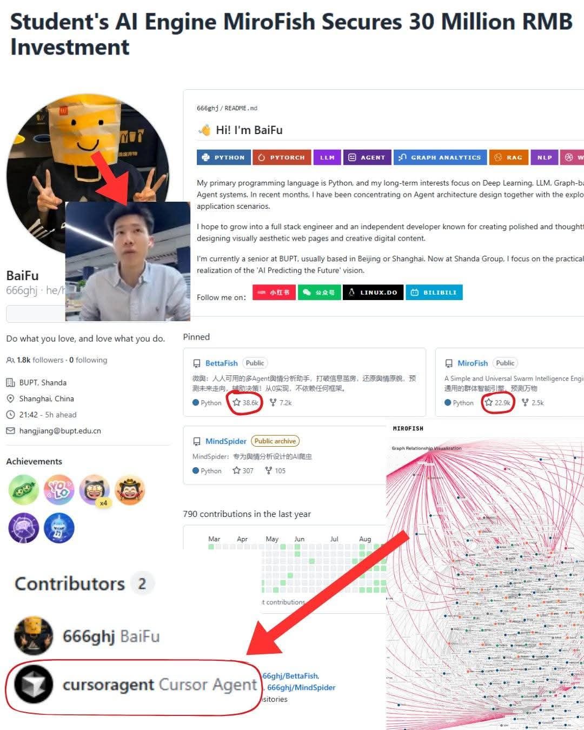584x730 pixels.
Task: Open the Linux.do follow badge
Action: pos(374,293)
